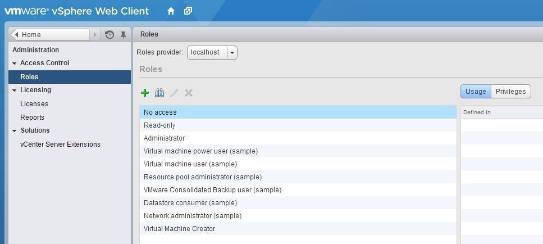Screen dimensions: 543x244
Task: Switch to the Privileges view
Action: (511, 92)
